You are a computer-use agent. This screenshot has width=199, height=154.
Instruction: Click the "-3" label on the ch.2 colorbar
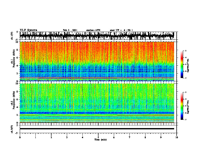pos(185,92)
